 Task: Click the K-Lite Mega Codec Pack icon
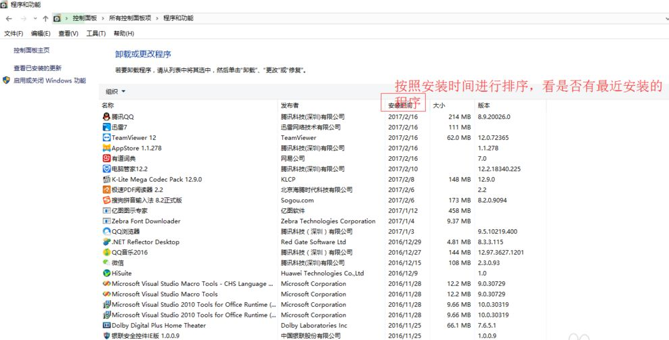pos(107,179)
